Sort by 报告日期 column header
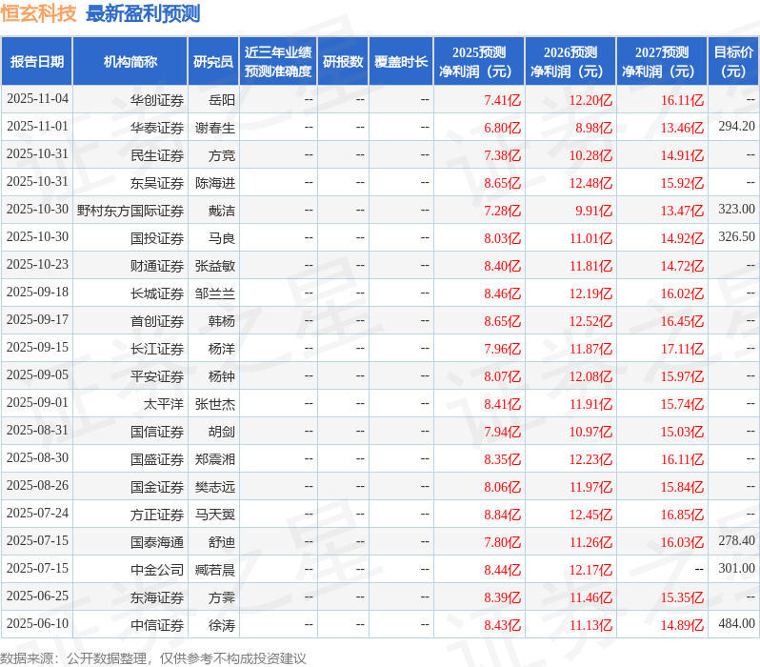 (x=37, y=62)
